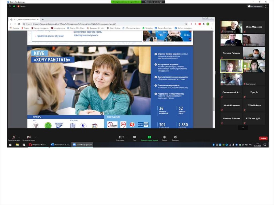
Task: Select Zgsu_fp participant tile
Action: tap(254, 92)
